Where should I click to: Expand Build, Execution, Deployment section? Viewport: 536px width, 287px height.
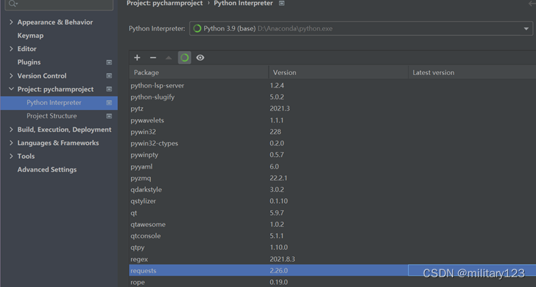11,129
